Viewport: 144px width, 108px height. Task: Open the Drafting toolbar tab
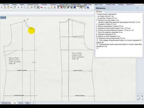(121, 4)
